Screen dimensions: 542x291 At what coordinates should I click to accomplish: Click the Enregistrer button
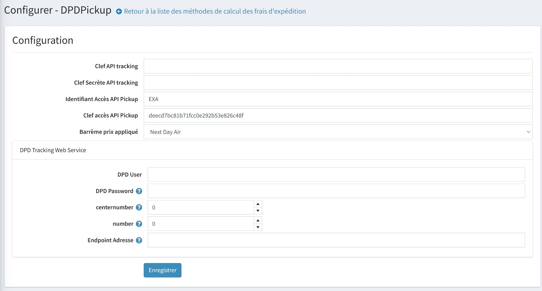coord(163,270)
